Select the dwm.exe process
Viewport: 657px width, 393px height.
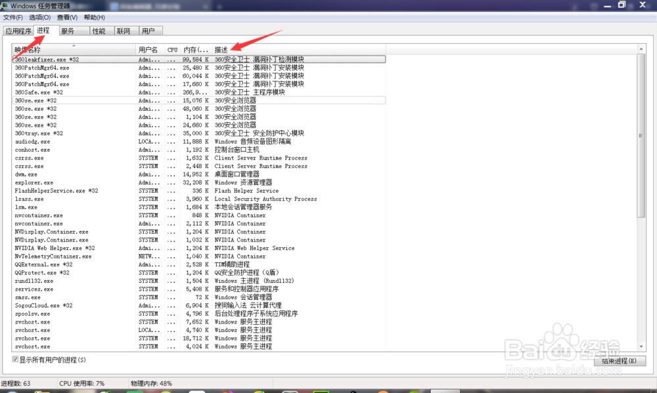click(x=199, y=174)
